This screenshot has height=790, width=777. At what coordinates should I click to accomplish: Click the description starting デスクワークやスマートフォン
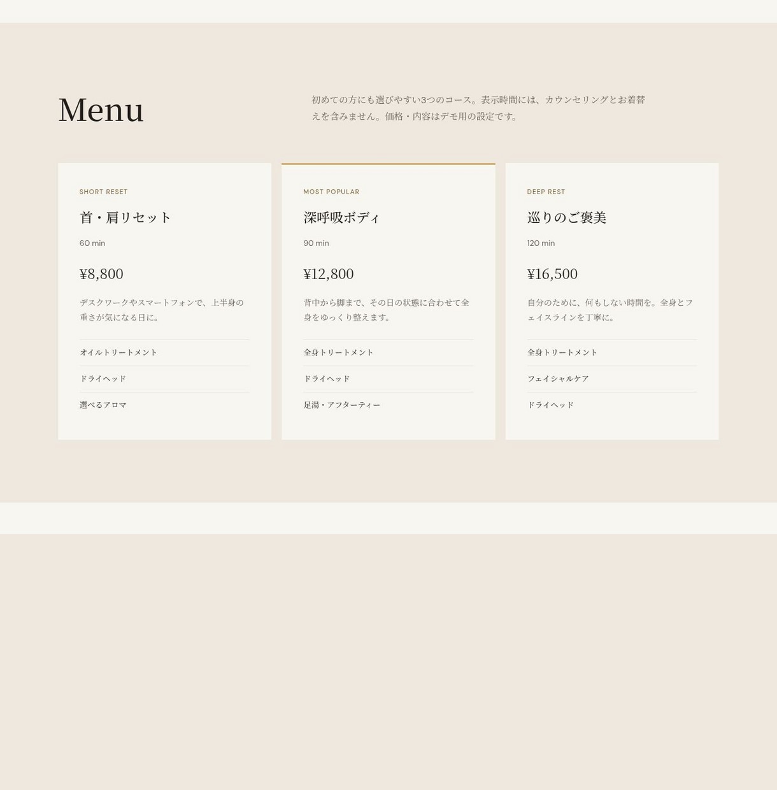pos(162,310)
